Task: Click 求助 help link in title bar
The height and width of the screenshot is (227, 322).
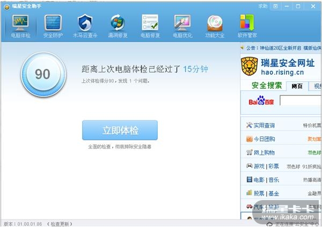Action: click(x=262, y=6)
